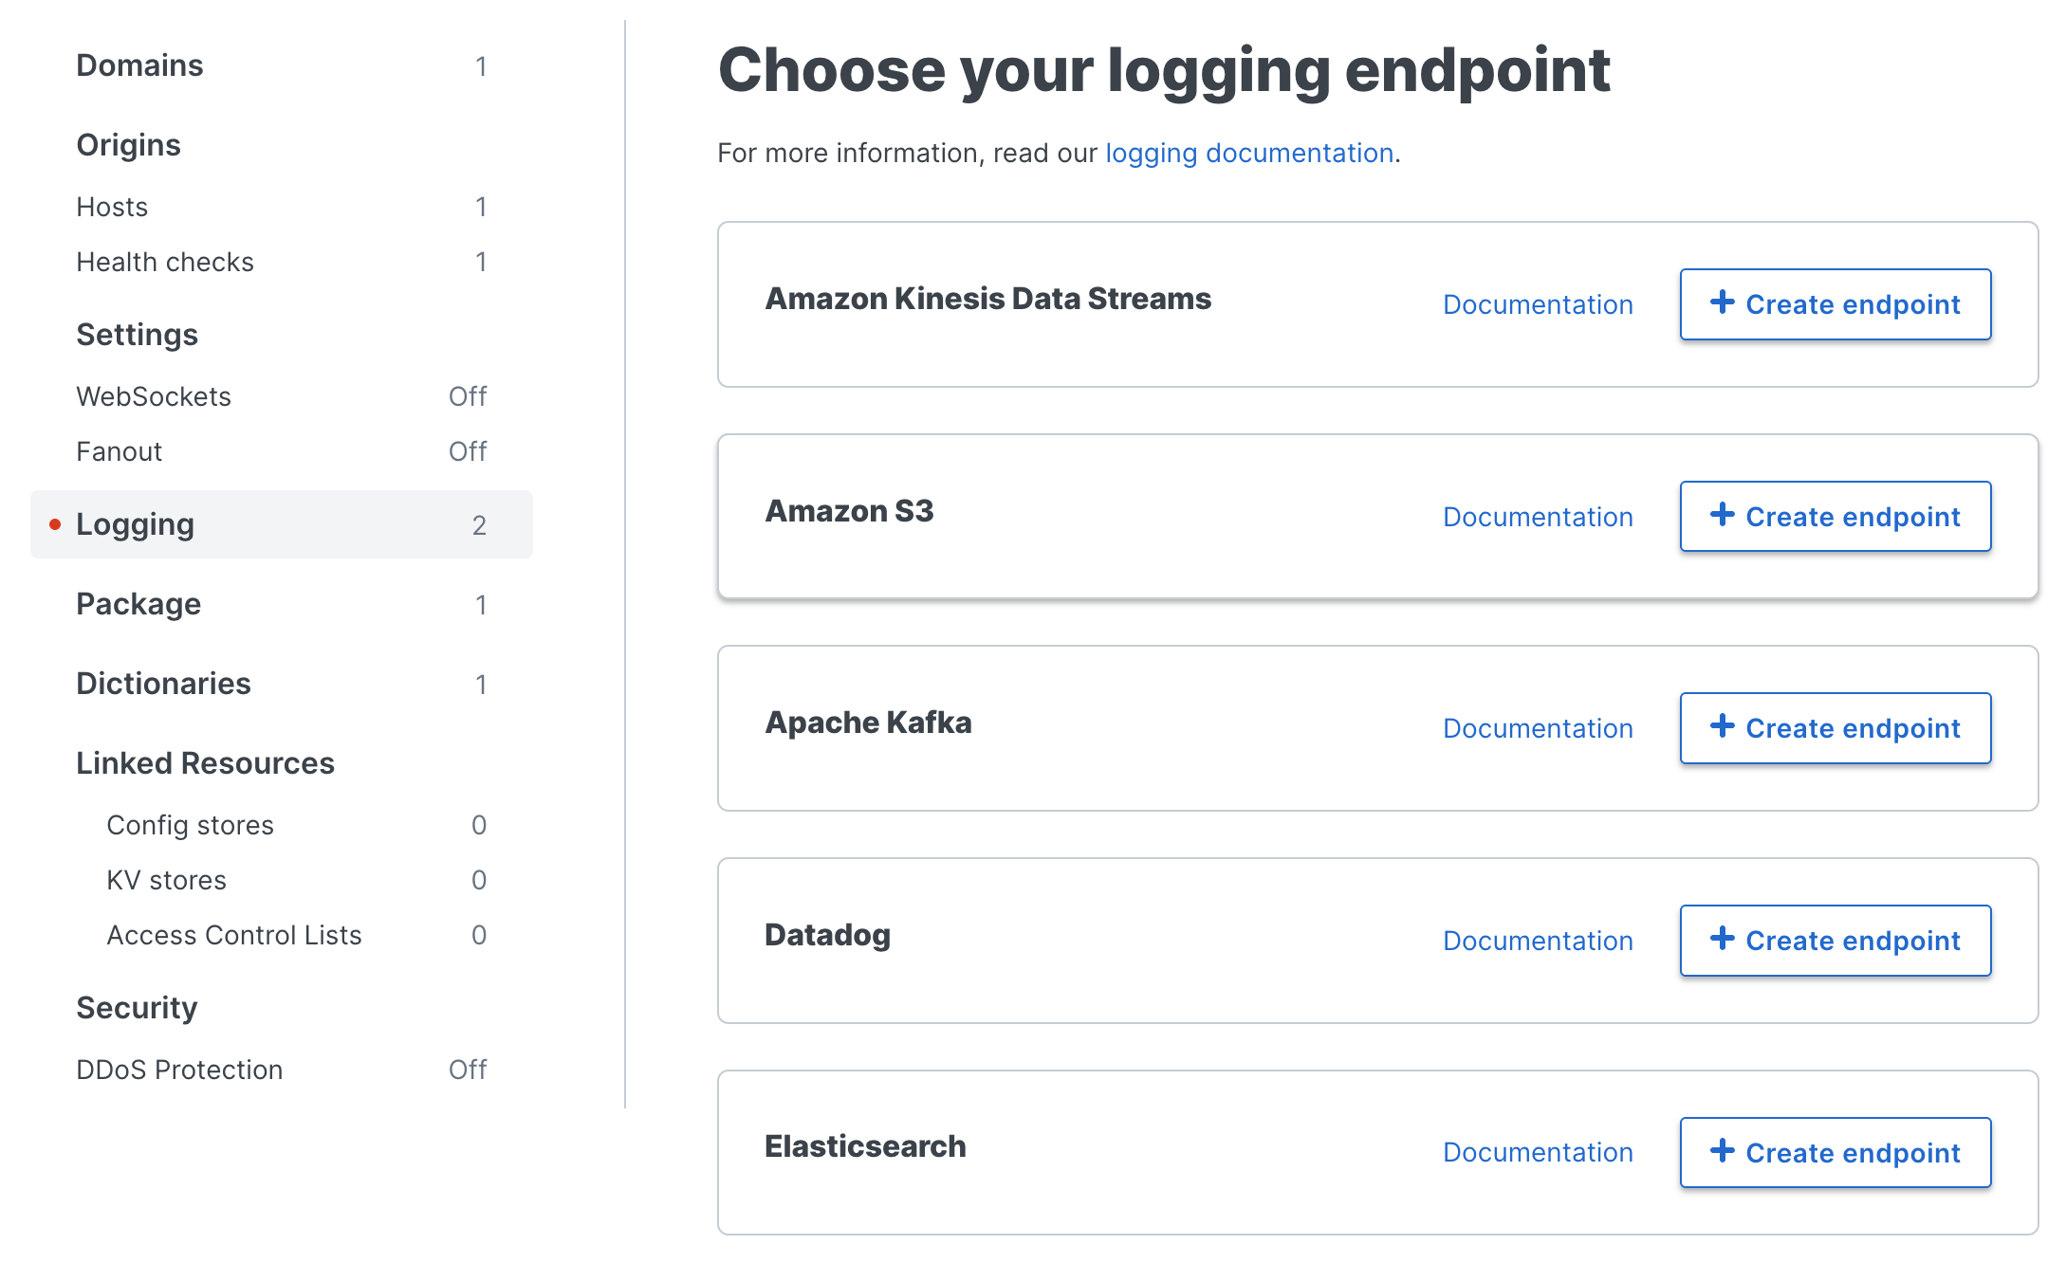Click the red notification dot beside Logging
This screenshot has height=1263, width=2066.
click(55, 522)
